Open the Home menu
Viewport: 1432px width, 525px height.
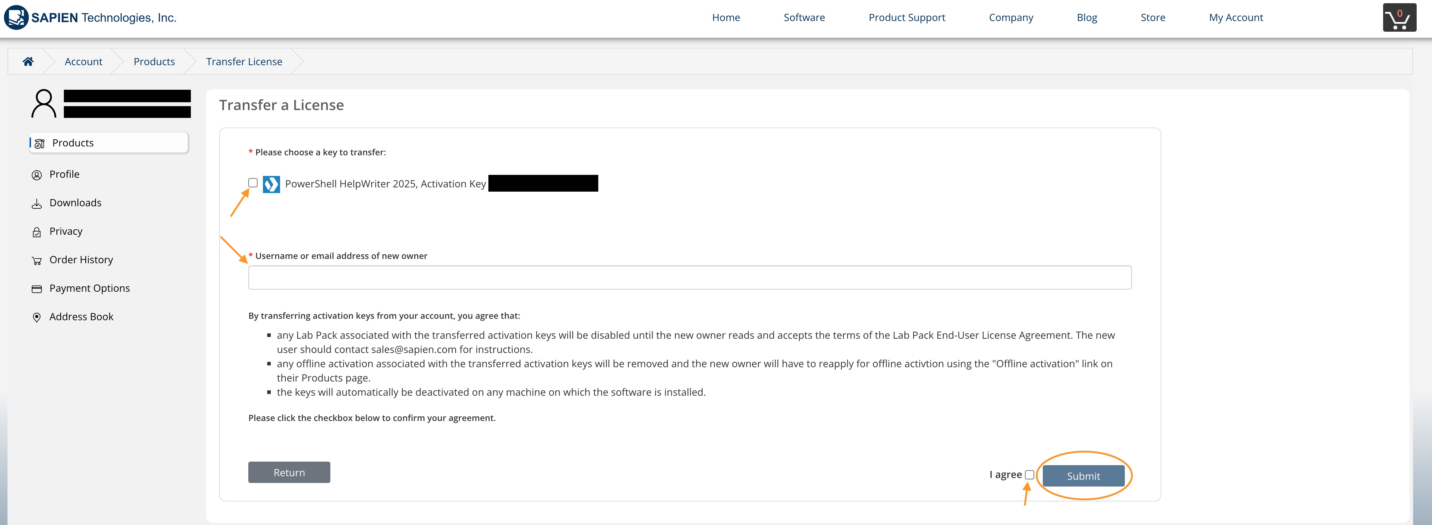pyautogui.click(x=726, y=17)
